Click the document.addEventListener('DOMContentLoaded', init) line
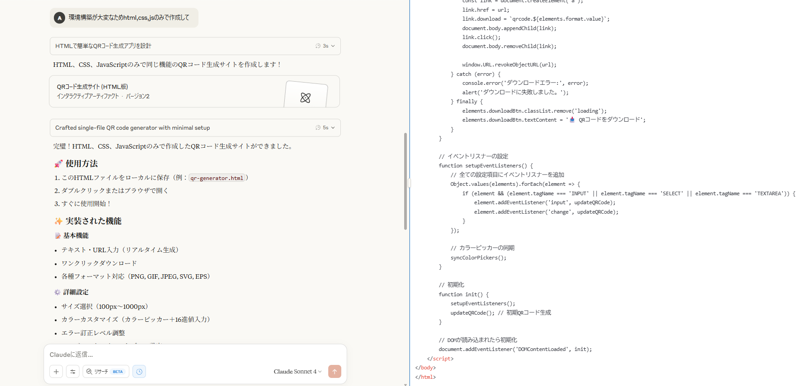This screenshot has width=811, height=386. [x=516, y=349]
